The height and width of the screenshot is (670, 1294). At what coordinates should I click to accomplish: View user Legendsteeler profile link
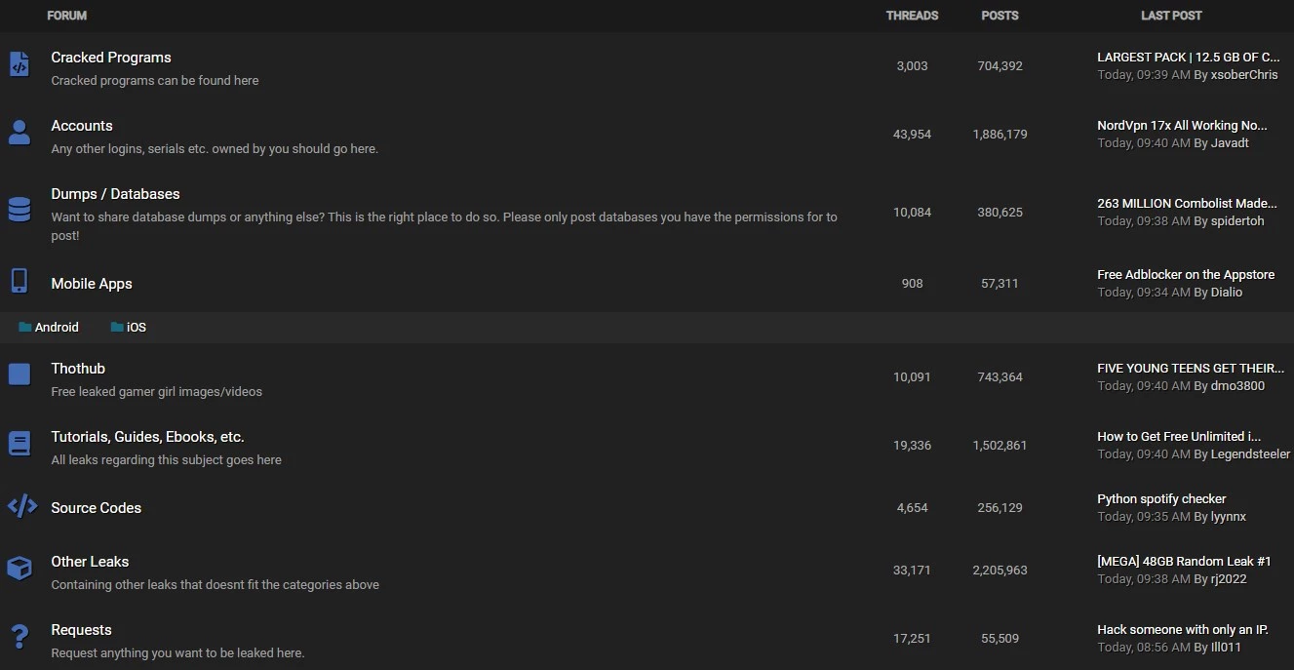tap(1250, 454)
